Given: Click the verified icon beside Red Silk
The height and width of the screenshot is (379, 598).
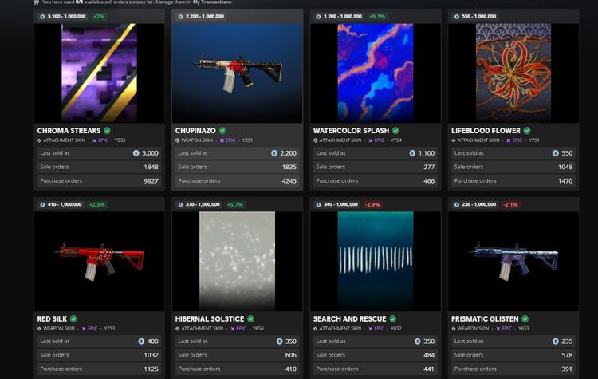Looking at the screenshot, I should pos(73,319).
